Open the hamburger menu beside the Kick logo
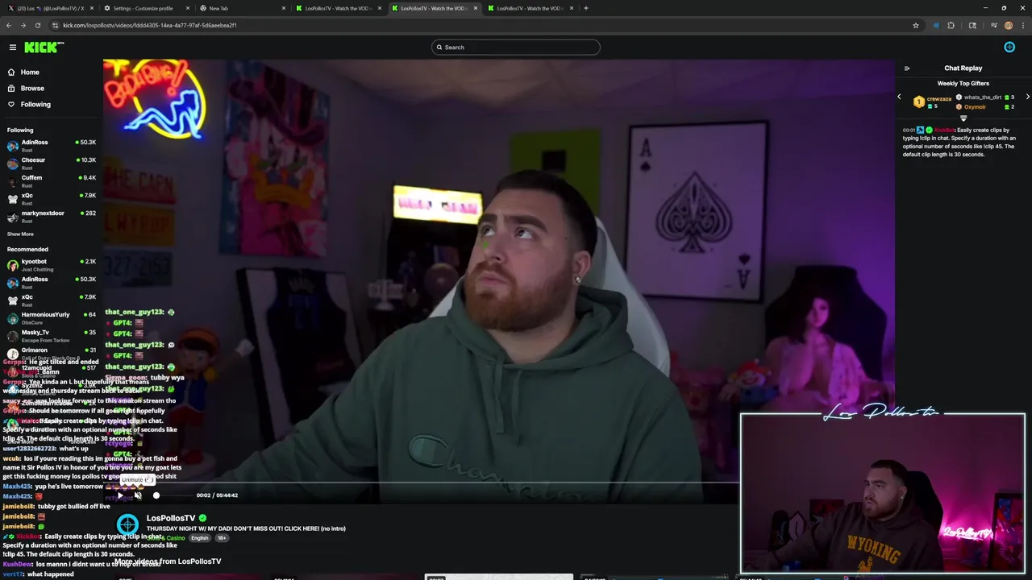 [12, 48]
